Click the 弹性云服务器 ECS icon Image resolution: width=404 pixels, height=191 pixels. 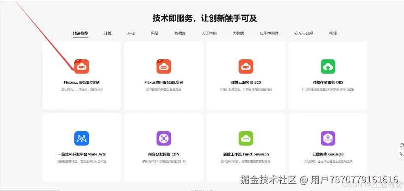pyautogui.click(x=246, y=67)
